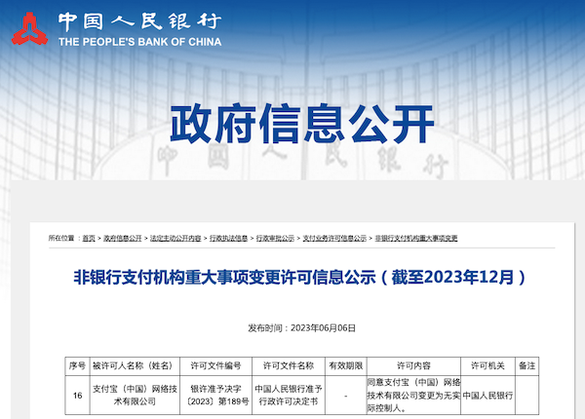This screenshot has width=585, height=419.
Task: Click the 发布时间：2023年06月06日 text
Action: click(302, 328)
